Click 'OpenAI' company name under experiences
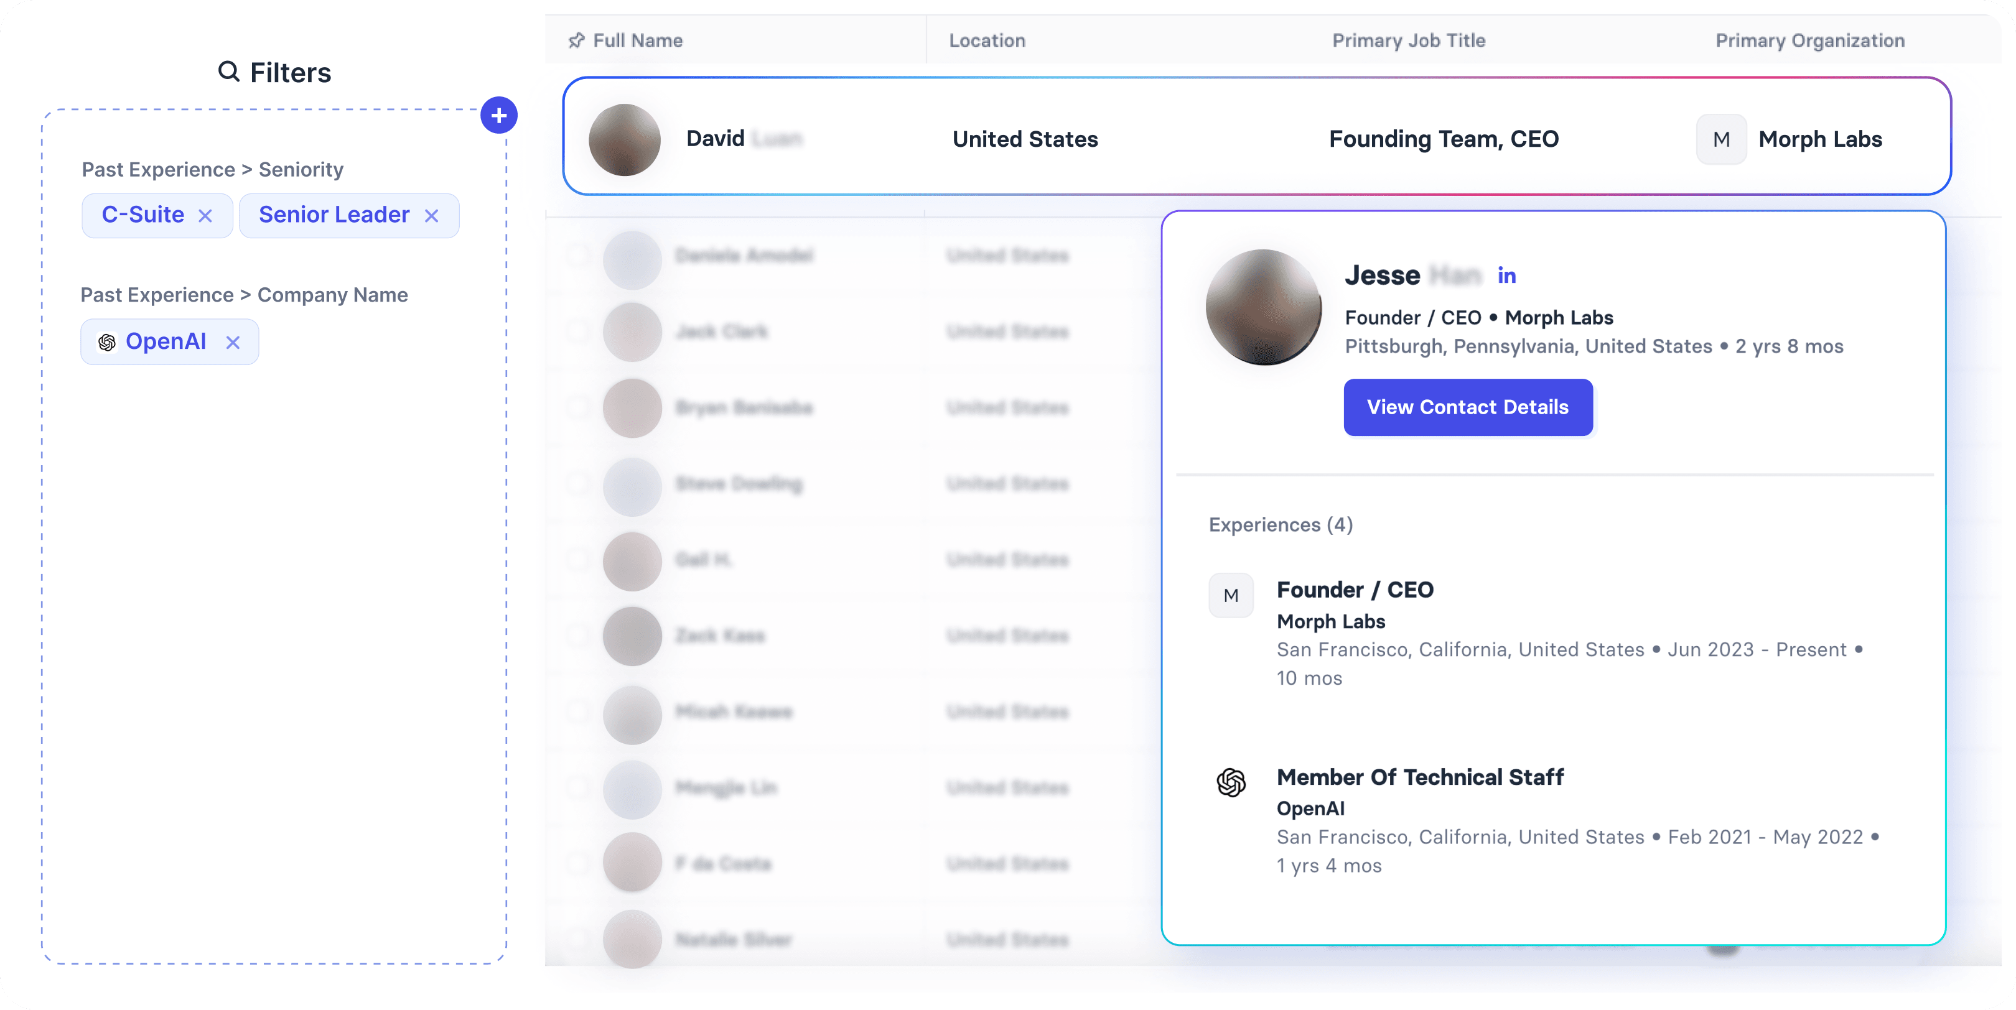2016x1010 pixels. pyautogui.click(x=1311, y=809)
